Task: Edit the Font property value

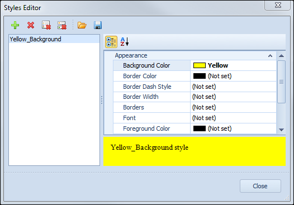Action: click(233, 118)
